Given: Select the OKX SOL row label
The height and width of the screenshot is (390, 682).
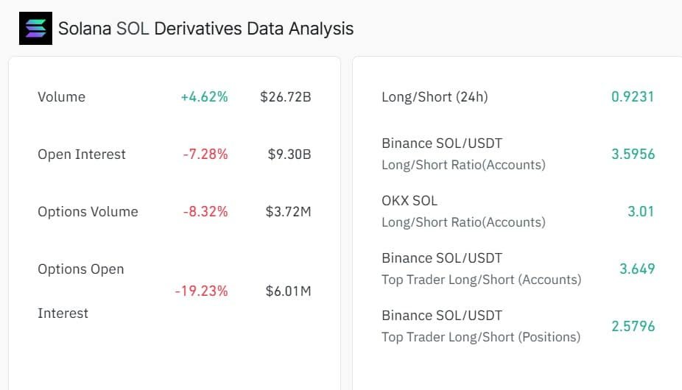Looking at the screenshot, I should pos(409,200).
